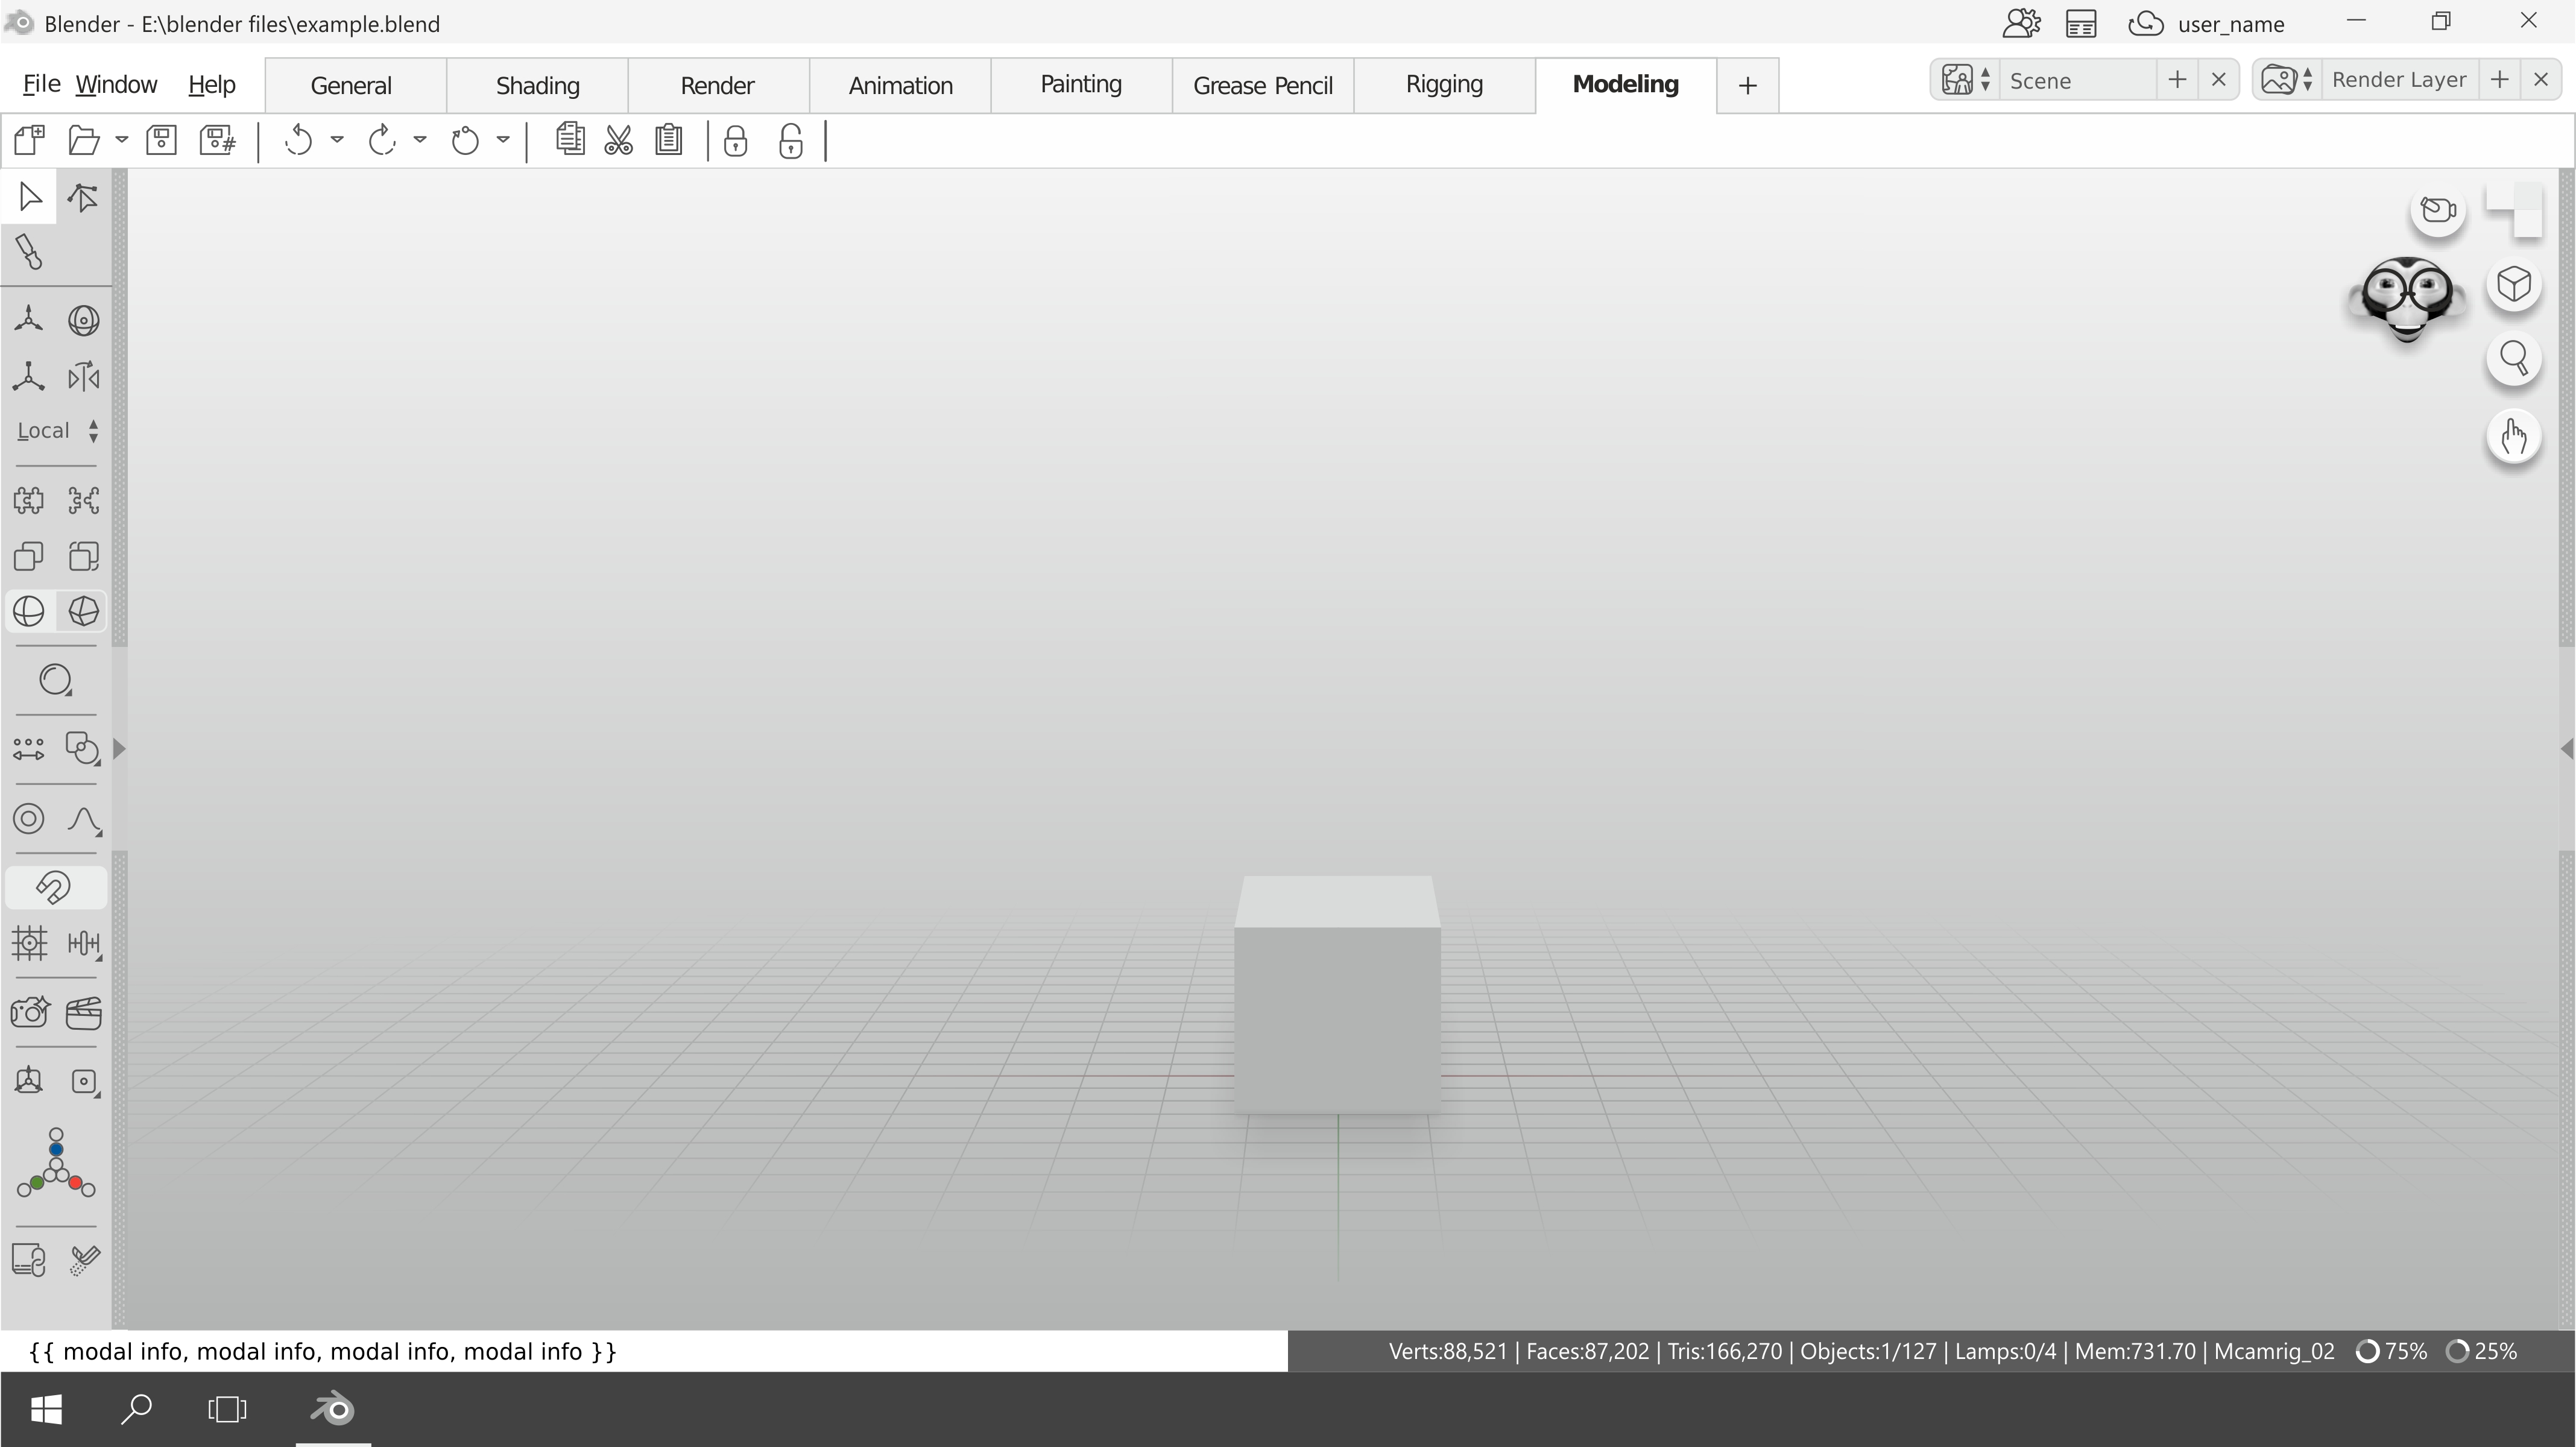Open the File menu

(x=41, y=84)
